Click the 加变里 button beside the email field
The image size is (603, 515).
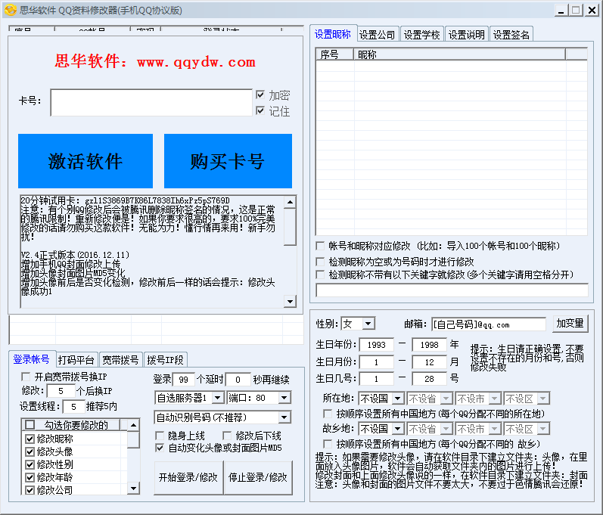(570, 324)
